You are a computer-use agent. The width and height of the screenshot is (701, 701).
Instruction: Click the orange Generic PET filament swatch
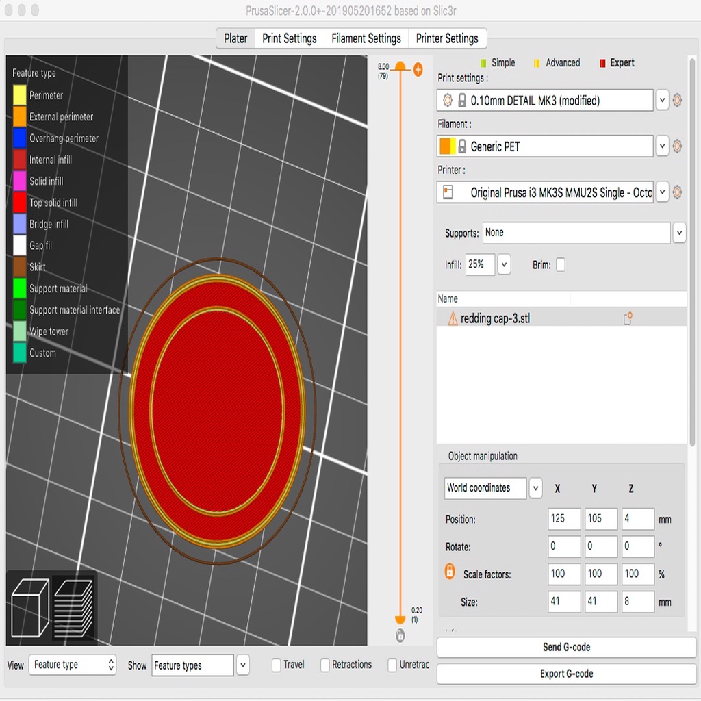tap(445, 146)
